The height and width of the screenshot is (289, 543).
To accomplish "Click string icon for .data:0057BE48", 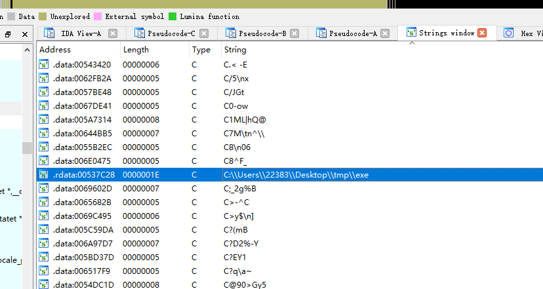I will (44, 92).
